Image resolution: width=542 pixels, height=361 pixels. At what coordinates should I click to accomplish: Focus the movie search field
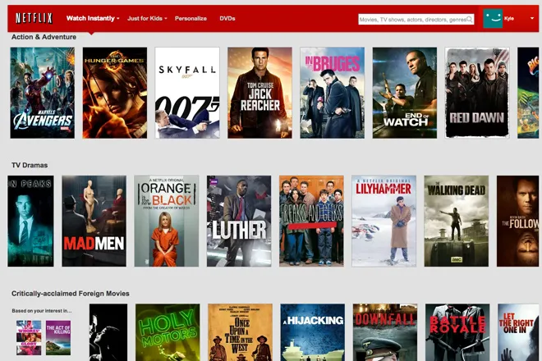[416, 20]
